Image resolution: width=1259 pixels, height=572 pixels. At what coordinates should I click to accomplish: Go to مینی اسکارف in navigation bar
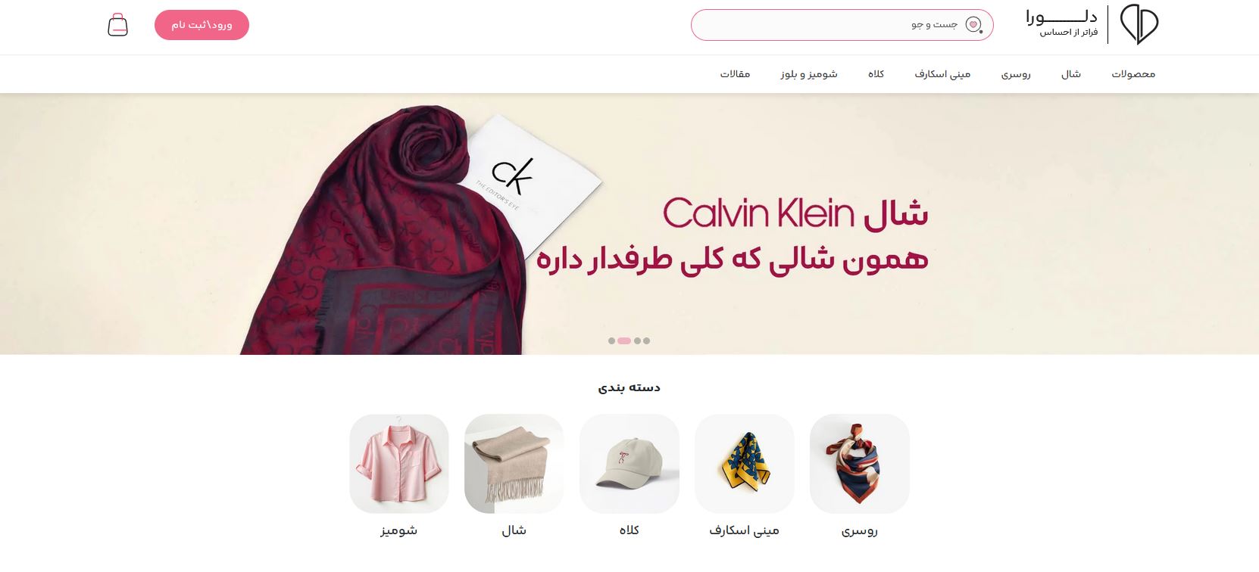[942, 74]
